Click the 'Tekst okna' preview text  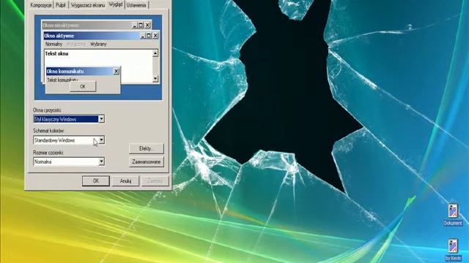56,53
